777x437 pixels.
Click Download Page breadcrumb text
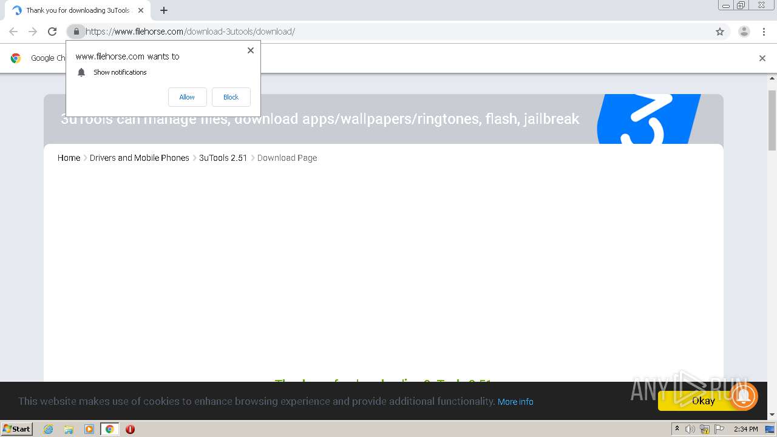pos(287,158)
